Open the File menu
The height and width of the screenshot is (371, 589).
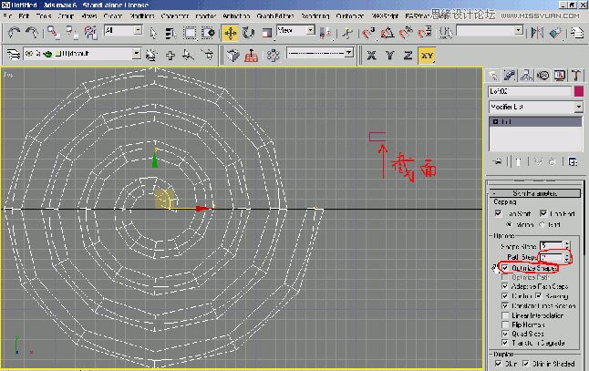7,16
